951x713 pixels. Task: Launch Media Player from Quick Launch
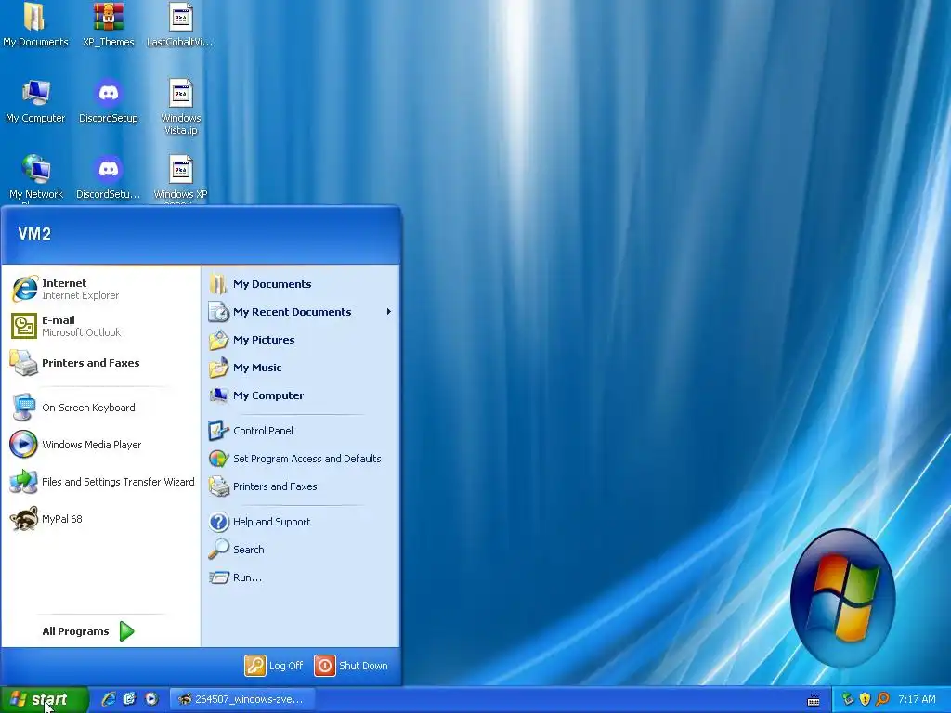pos(151,699)
